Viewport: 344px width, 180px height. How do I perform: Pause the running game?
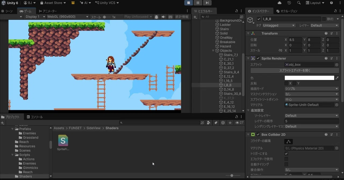tap(198, 3)
